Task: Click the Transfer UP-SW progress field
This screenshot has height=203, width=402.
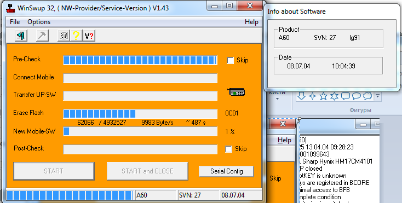Action: [x=140, y=96]
